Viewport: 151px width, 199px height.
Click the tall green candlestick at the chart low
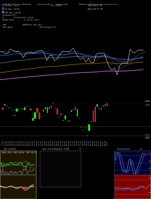[89, 128]
